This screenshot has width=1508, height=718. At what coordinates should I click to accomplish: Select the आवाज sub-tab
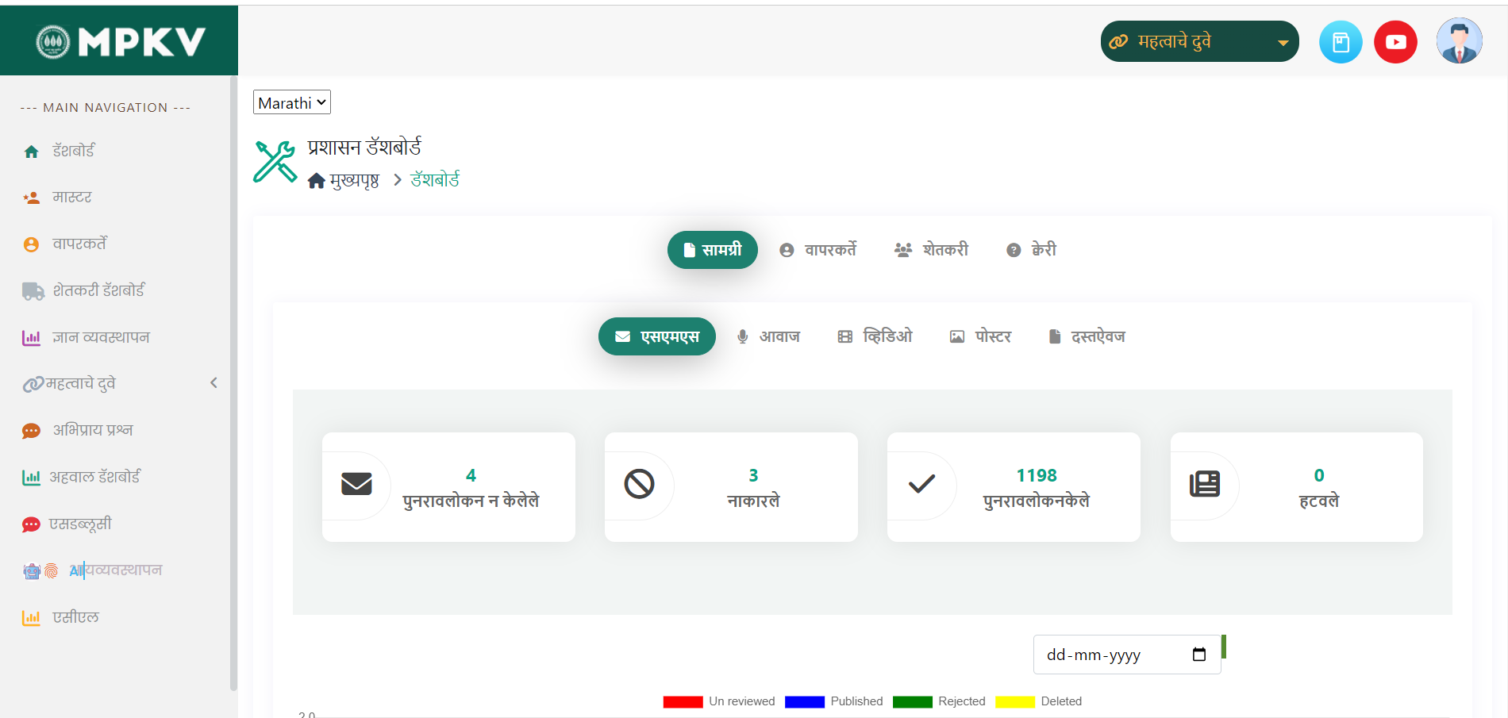click(768, 336)
